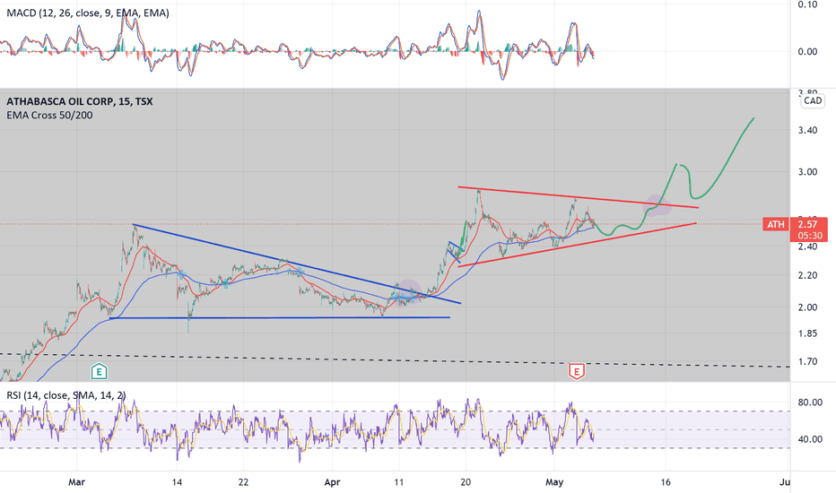
Task: Select the ATH price label tag
Action: 776,224
